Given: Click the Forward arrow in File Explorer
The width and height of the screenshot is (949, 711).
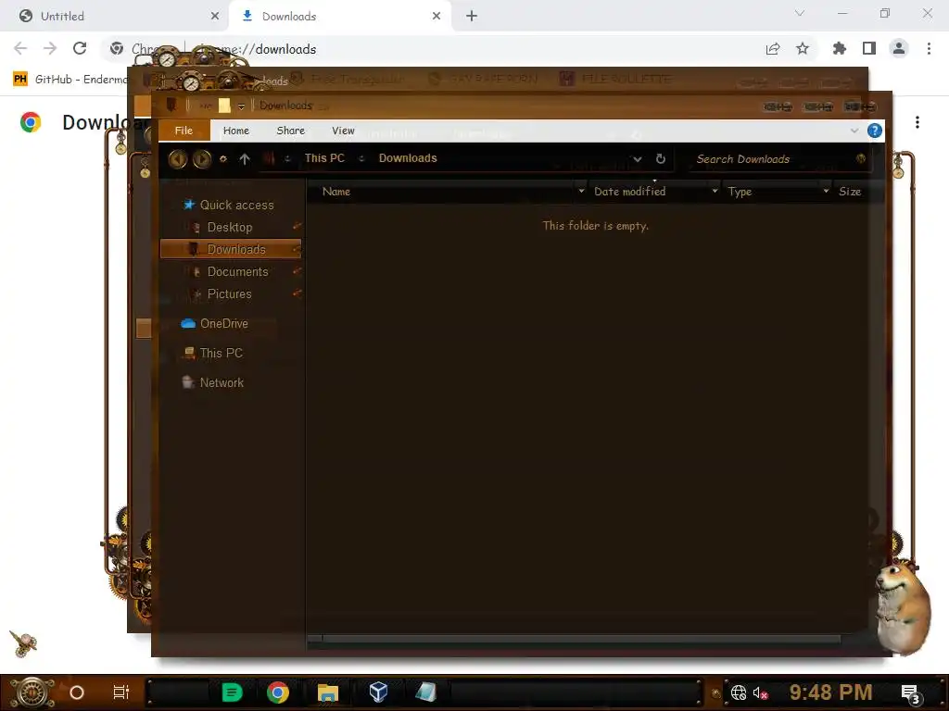Looking at the screenshot, I should tap(201, 159).
